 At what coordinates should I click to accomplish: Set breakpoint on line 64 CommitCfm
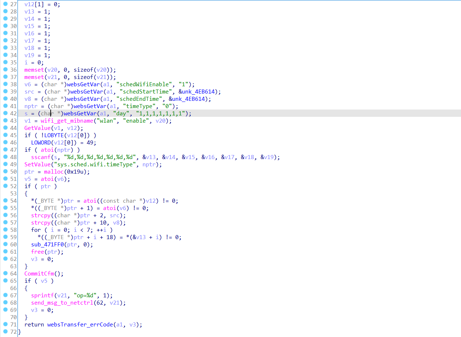pos(5,274)
